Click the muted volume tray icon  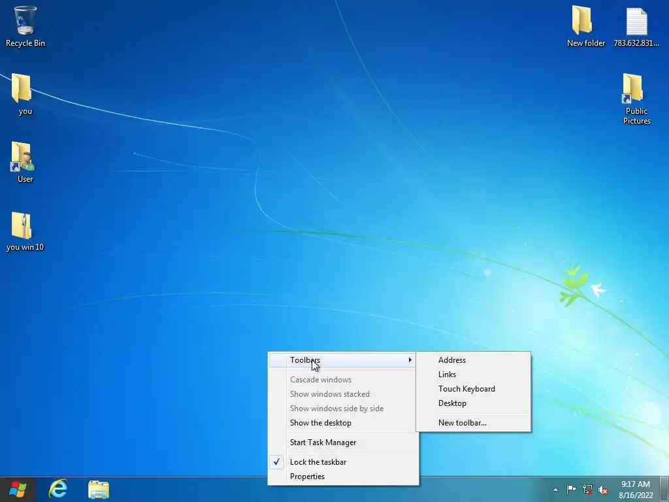pyautogui.click(x=603, y=490)
